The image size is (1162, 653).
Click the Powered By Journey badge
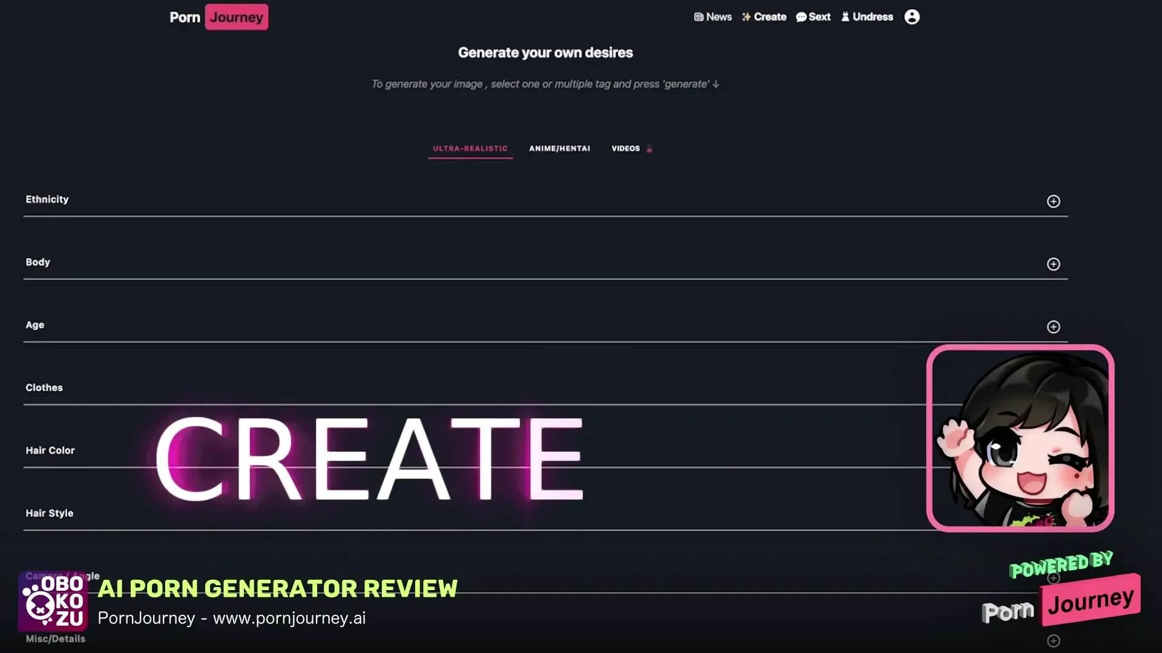[1091, 600]
